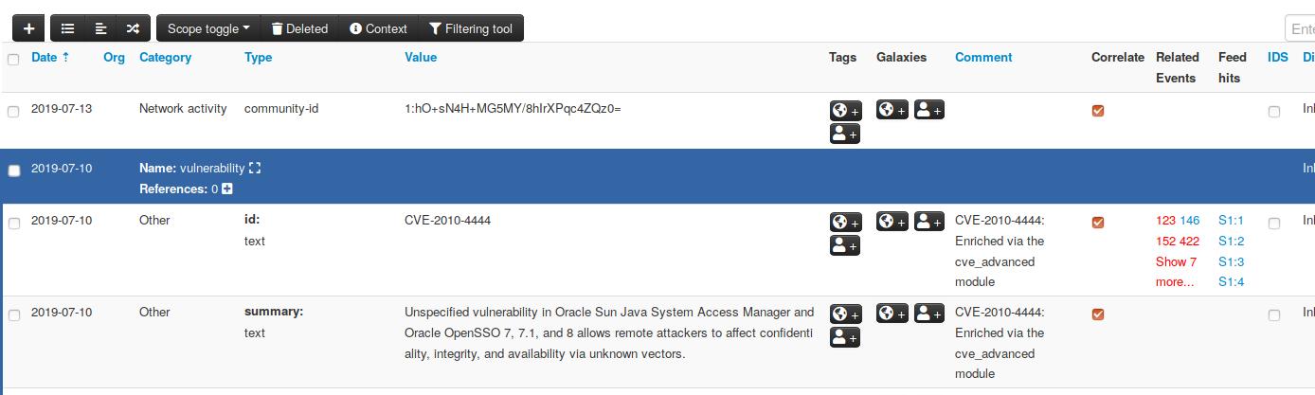Open the Deleted attributes trash view
This screenshot has width=1315, height=395.
(x=299, y=28)
